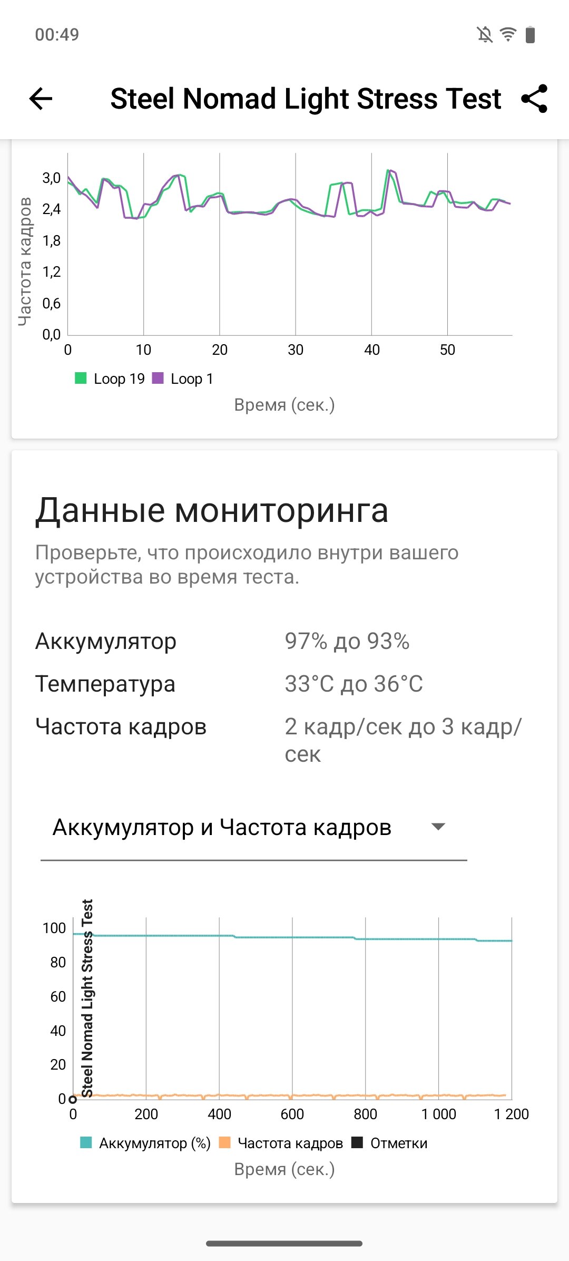Tap the Температура 33°C до 36°C value
Viewport: 569px width, 1261px height.
354,684
